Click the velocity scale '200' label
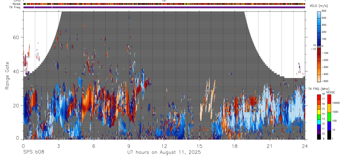The image size is (343, 158). click(324, 32)
